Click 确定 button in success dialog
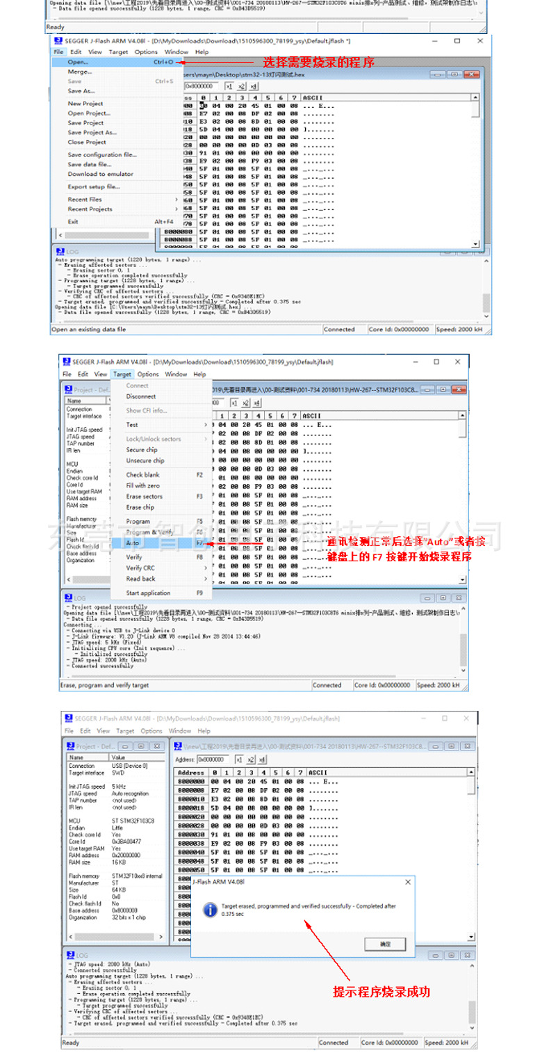The height and width of the screenshot is (1060, 549). [x=386, y=944]
